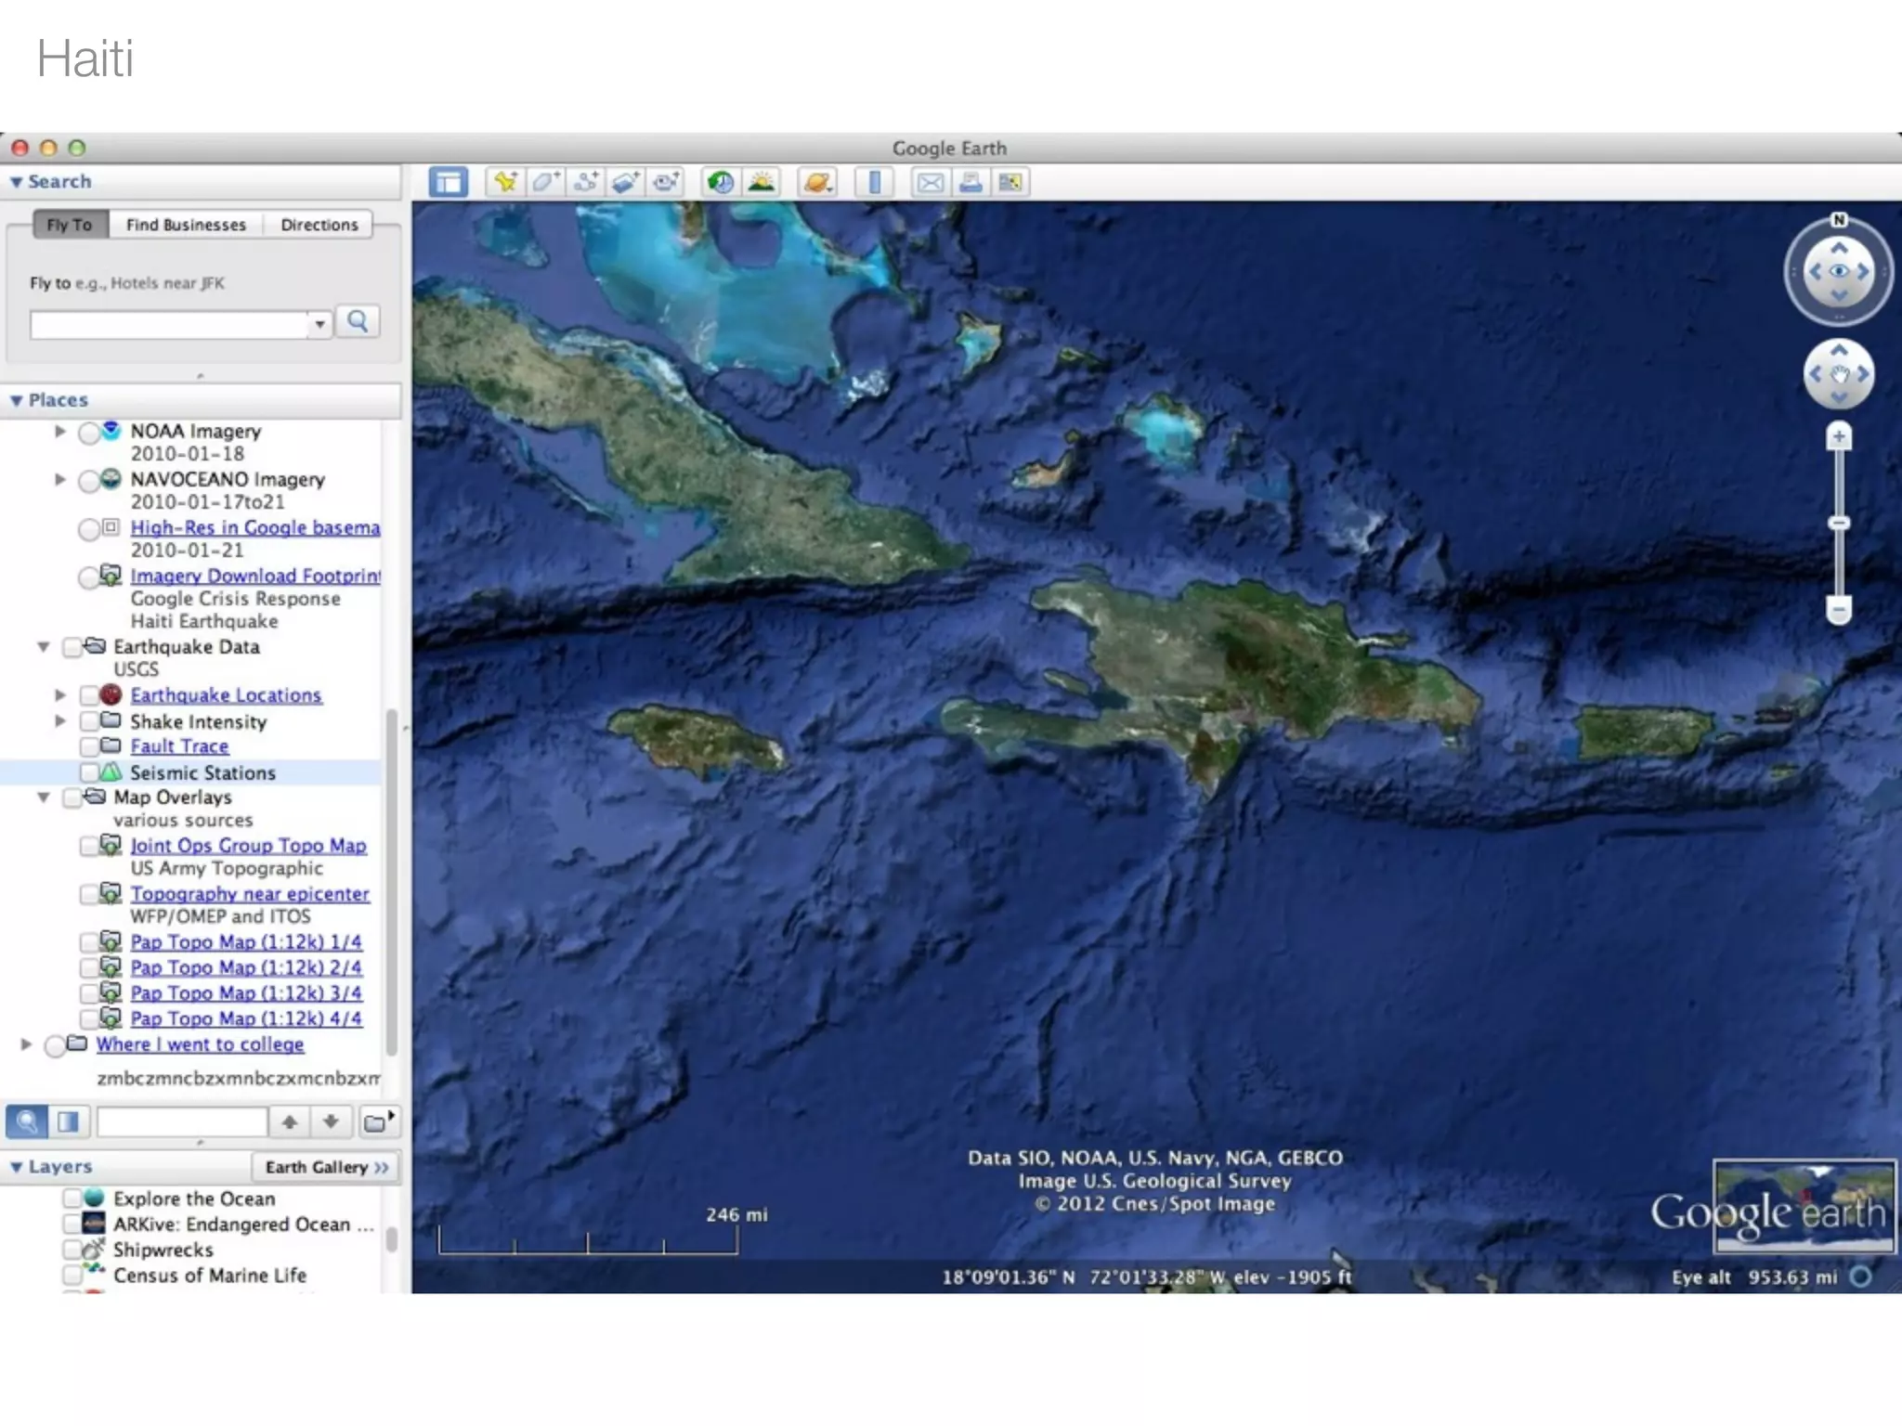Image resolution: width=1902 pixels, height=1426 pixels.
Task: Click the zoom slider handle
Action: point(1838,524)
